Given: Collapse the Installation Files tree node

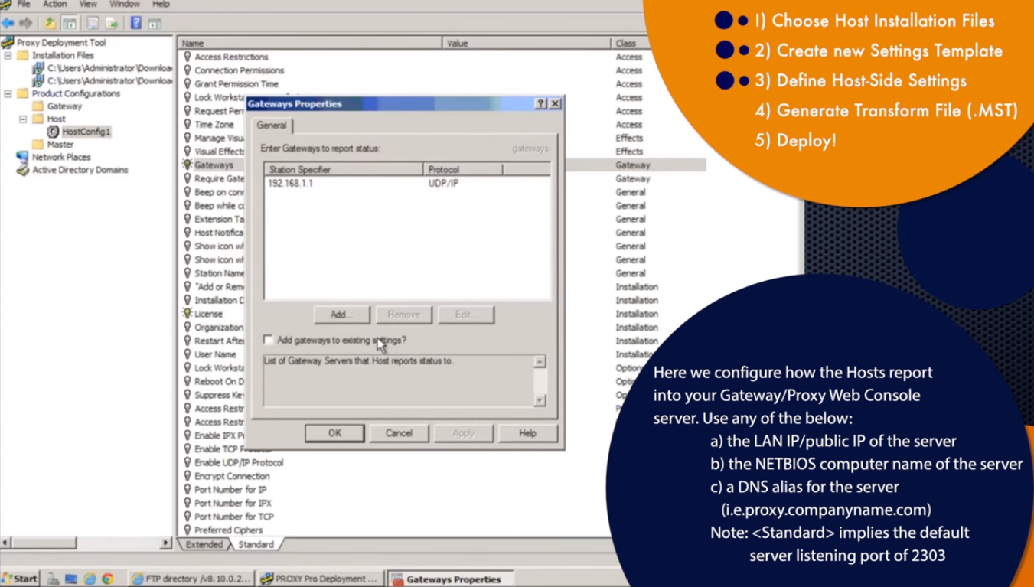Looking at the screenshot, I should point(8,55).
